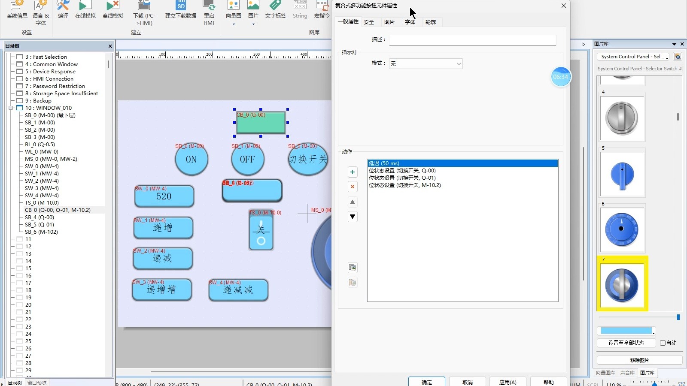Click the red X delete action icon
Image resolution: width=687 pixels, height=386 pixels.
(x=353, y=187)
